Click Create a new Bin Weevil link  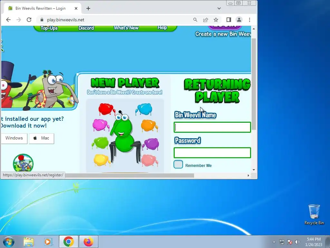[223, 34]
